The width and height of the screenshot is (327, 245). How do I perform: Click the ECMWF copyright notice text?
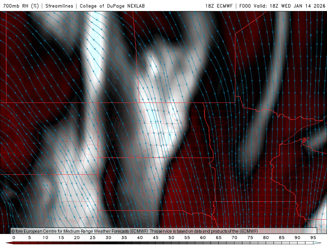click(x=134, y=231)
